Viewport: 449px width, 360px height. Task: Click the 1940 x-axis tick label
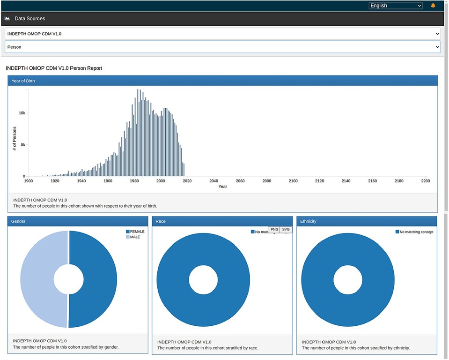81,181
